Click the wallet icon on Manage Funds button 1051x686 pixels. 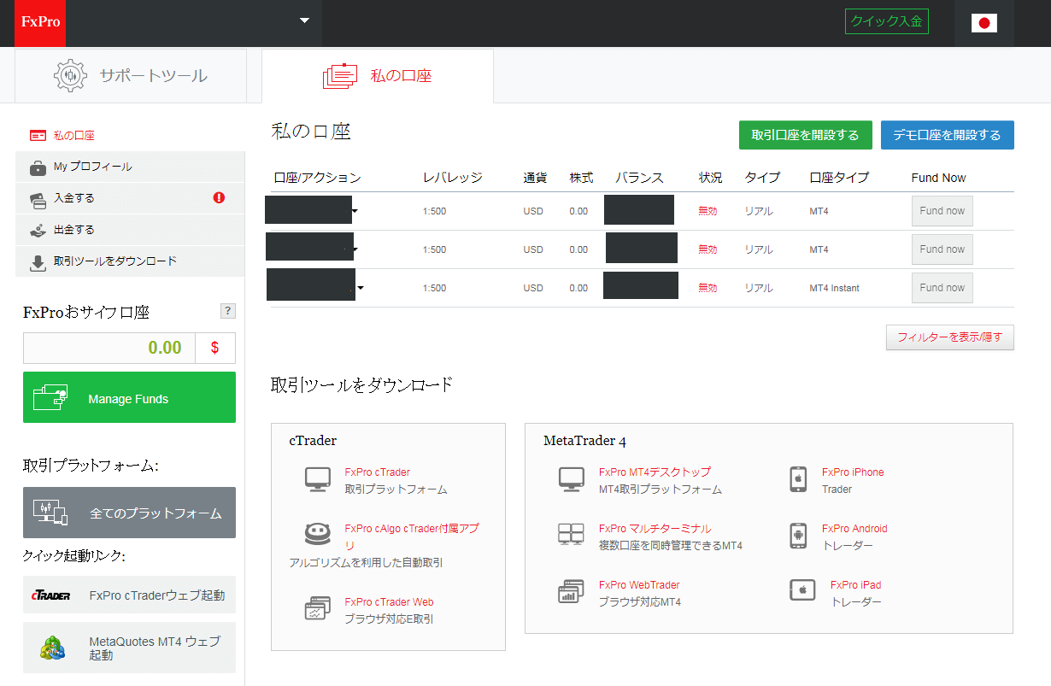(x=50, y=398)
